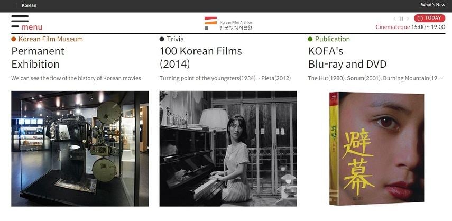
Task: Click text 'We can see the flow of the history'
Action: click(51, 78)
